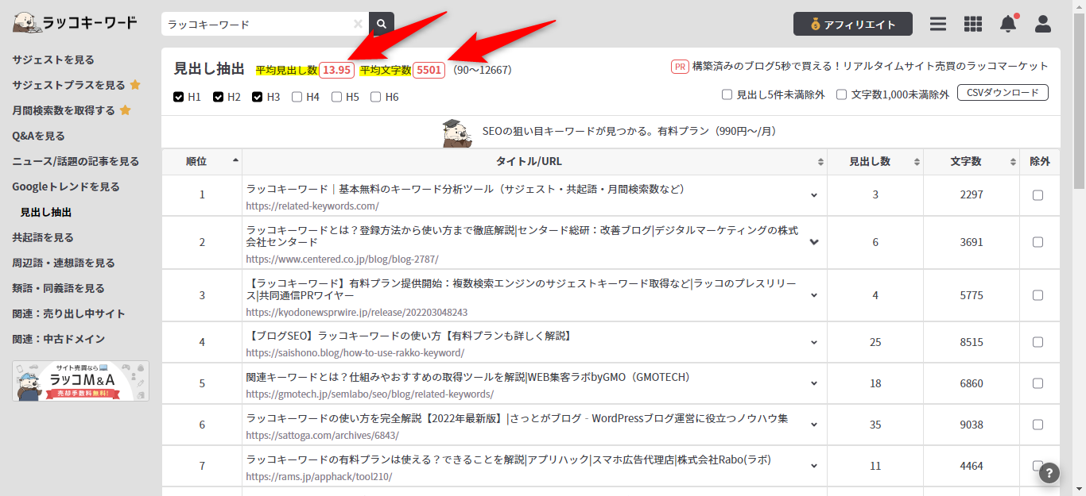Screen dimensions: 1086x496
Task: Uncheck the H1 checkbox
Action: coord(179,97)
